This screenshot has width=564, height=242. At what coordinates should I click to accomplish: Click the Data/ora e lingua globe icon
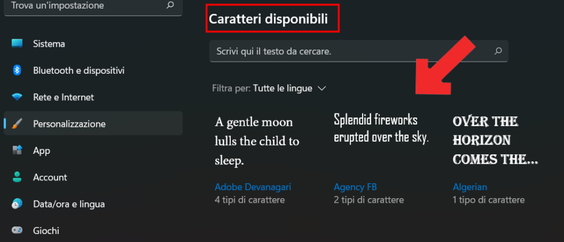(x=17, y=204)
